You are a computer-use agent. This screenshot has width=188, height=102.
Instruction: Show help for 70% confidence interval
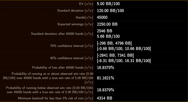point(89,46)
